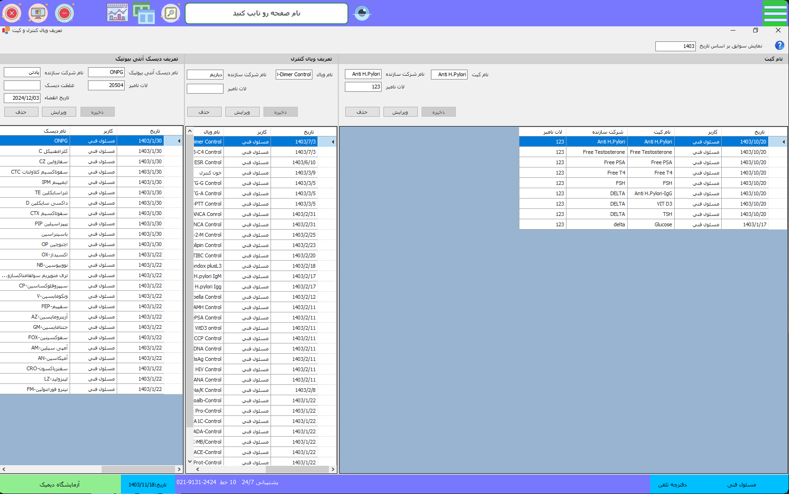The image size is (789, 494).
Task: Click the disk lot number field 20504
Action: click(106, 85)
